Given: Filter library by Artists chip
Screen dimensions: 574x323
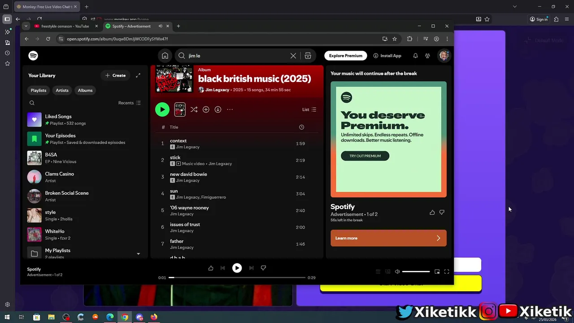Looking at the screenshot, I should pyautogui.click(x=62, y=90).
